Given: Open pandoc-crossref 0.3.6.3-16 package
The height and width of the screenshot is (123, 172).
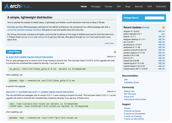Looking at the screenshot, I should pyautogui.click(x=135, y=50).
